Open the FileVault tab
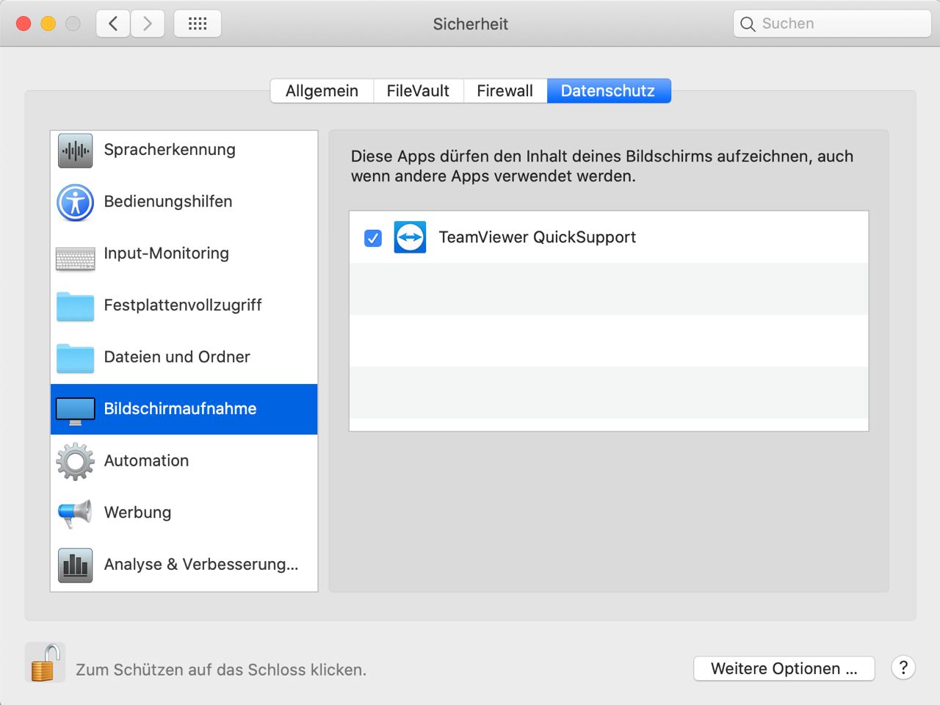Viewport: 940px width, 705px height. (418, 91)
